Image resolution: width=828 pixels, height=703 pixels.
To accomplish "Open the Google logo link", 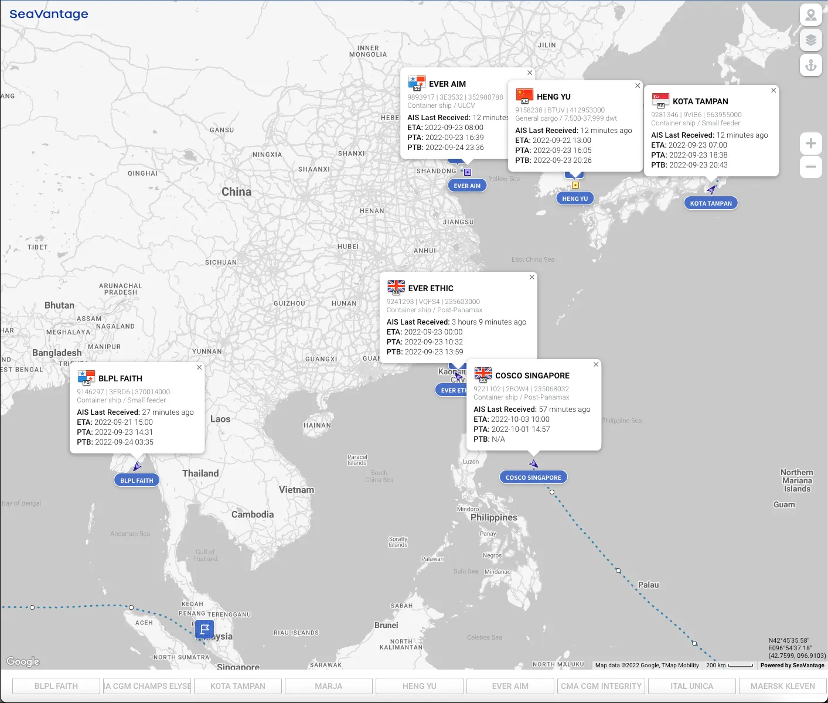I will [x=23, y=661].
